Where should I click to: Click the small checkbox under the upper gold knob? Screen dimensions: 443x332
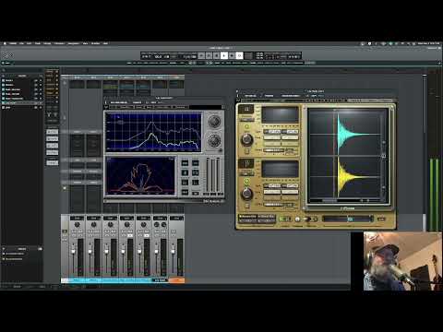pyautogui.click(x=246, y=151)
